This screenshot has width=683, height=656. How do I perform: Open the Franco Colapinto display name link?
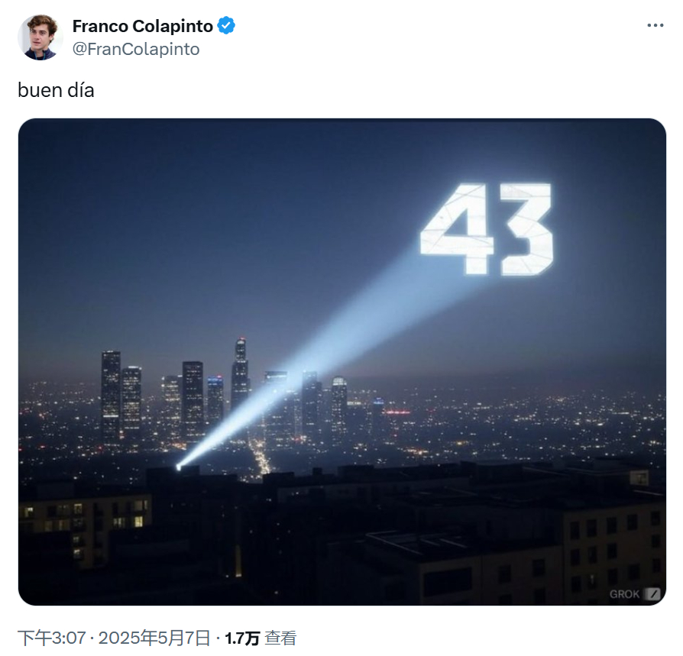coord(142,26)
